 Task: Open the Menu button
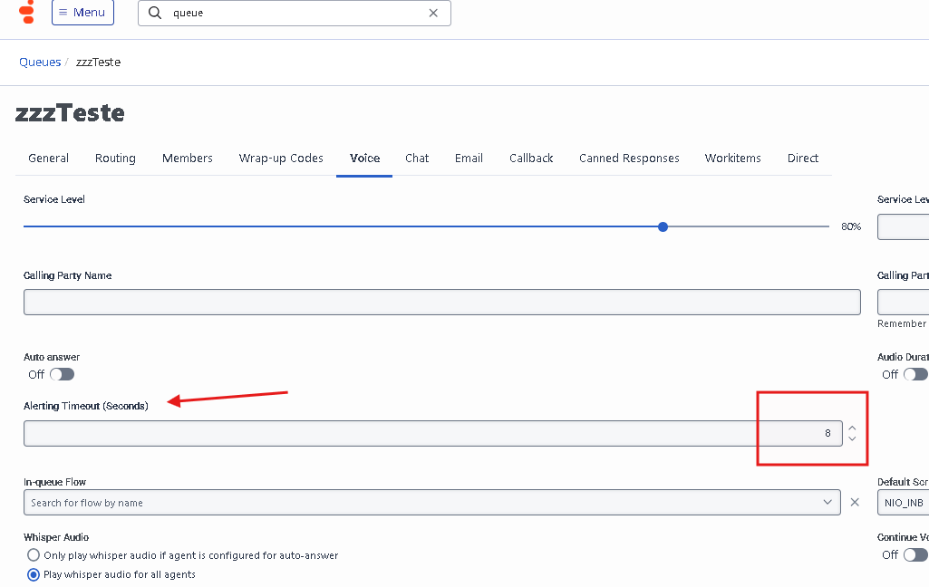click(x=82, y=13)
